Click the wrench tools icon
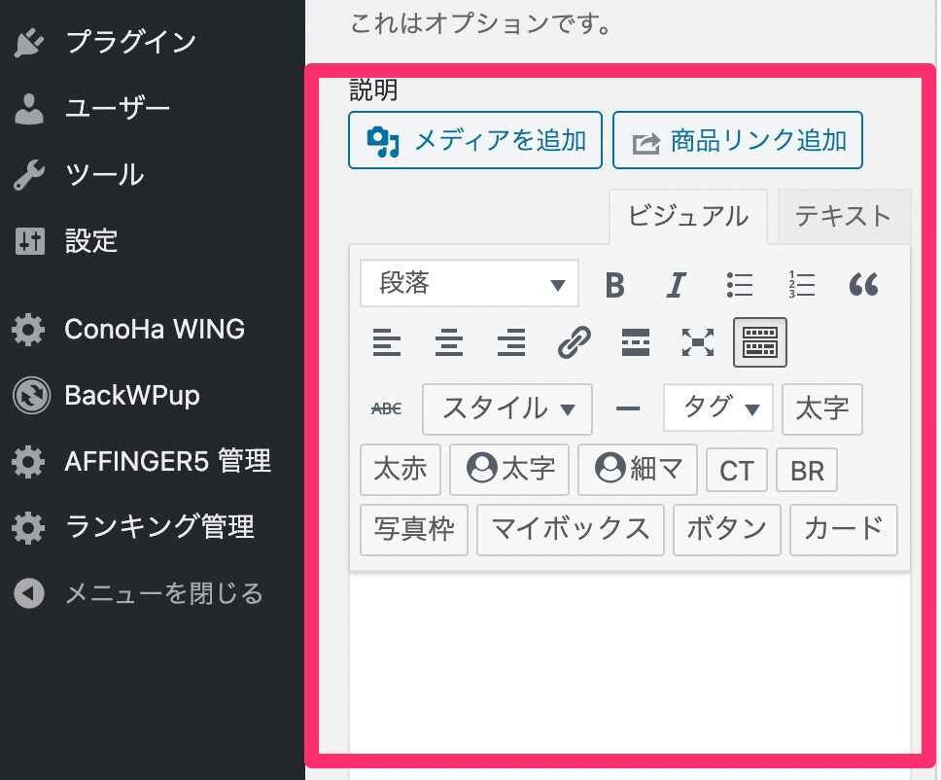Viewport: 941px width, 780px height. point(29,175)
